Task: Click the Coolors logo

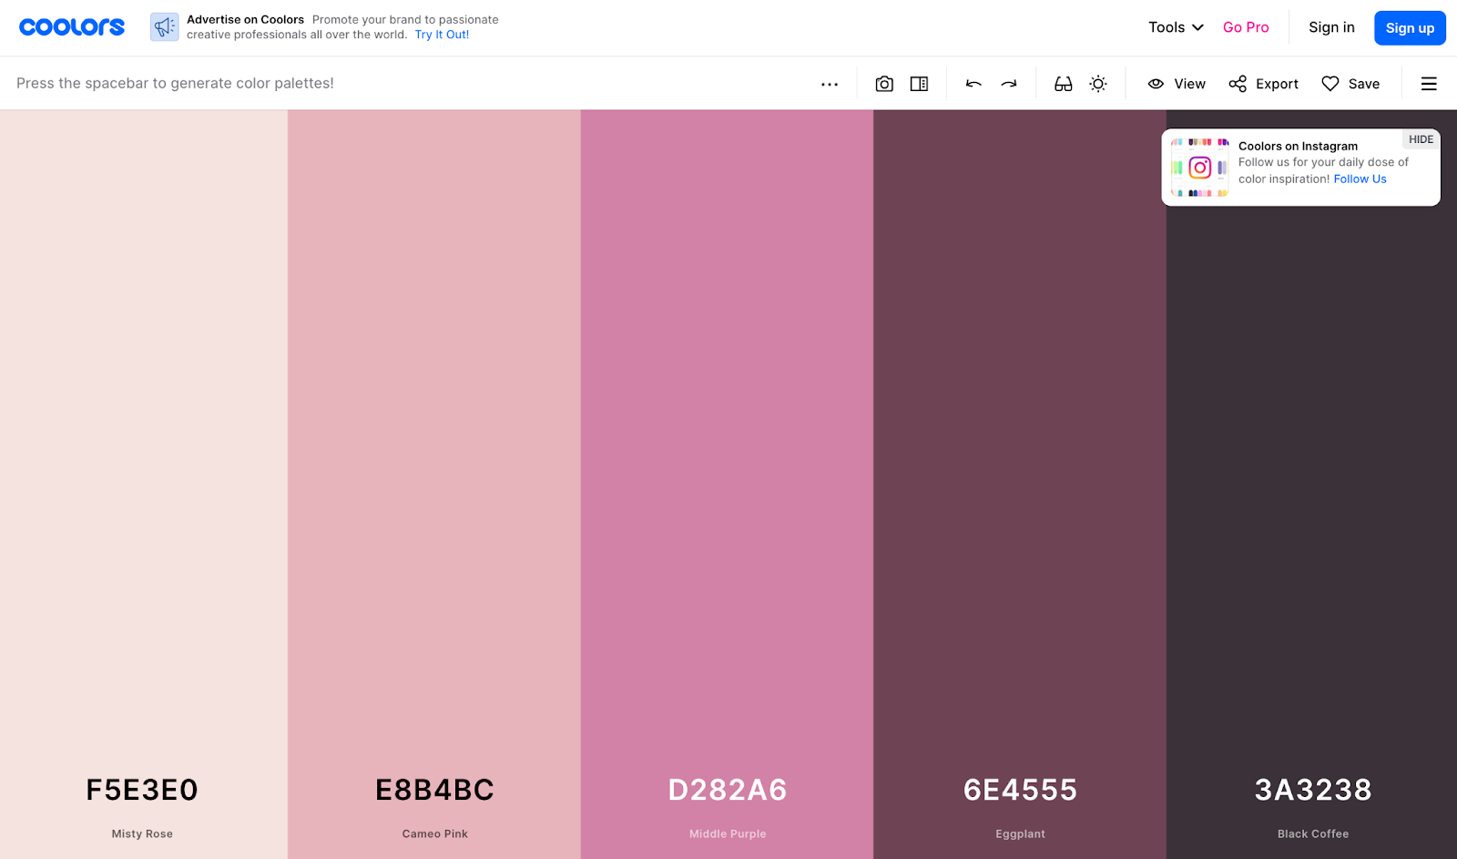Action: [x=71, y=26]
